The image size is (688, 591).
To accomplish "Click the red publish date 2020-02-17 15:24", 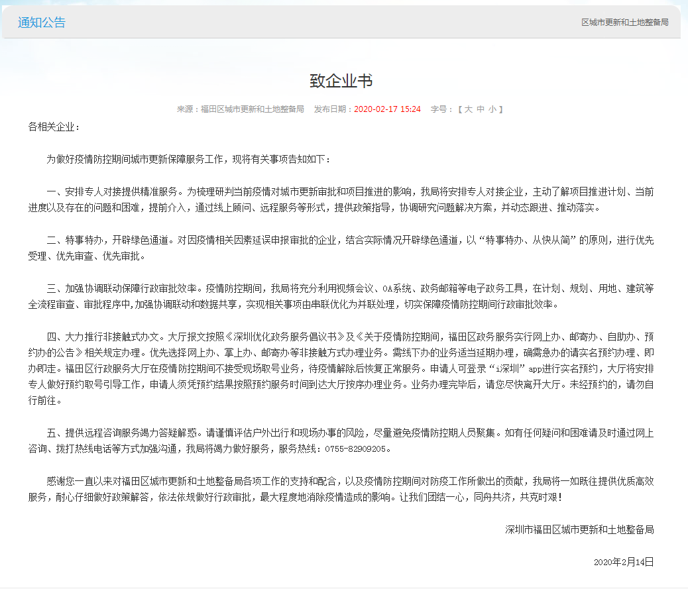I will (387, 109).
